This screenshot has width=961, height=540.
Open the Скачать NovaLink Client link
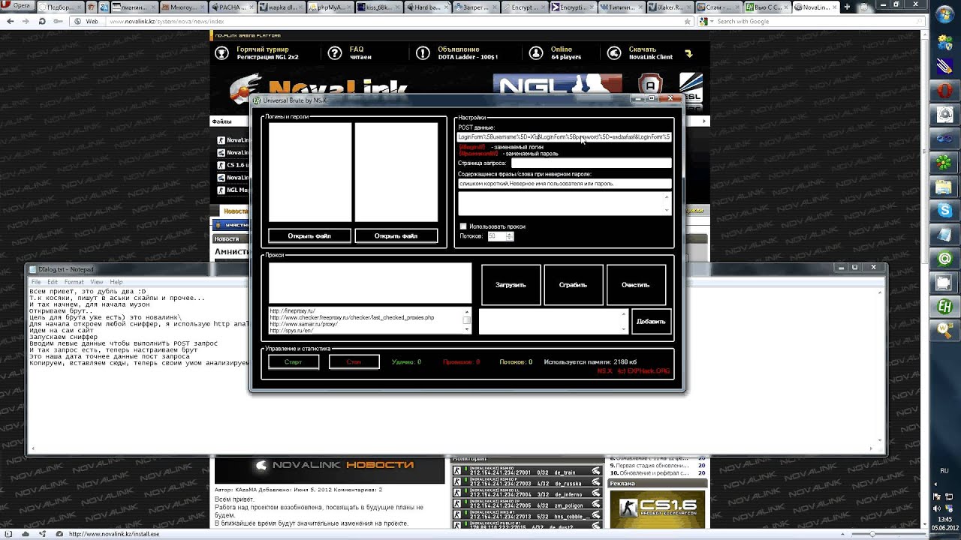point(651,53)
